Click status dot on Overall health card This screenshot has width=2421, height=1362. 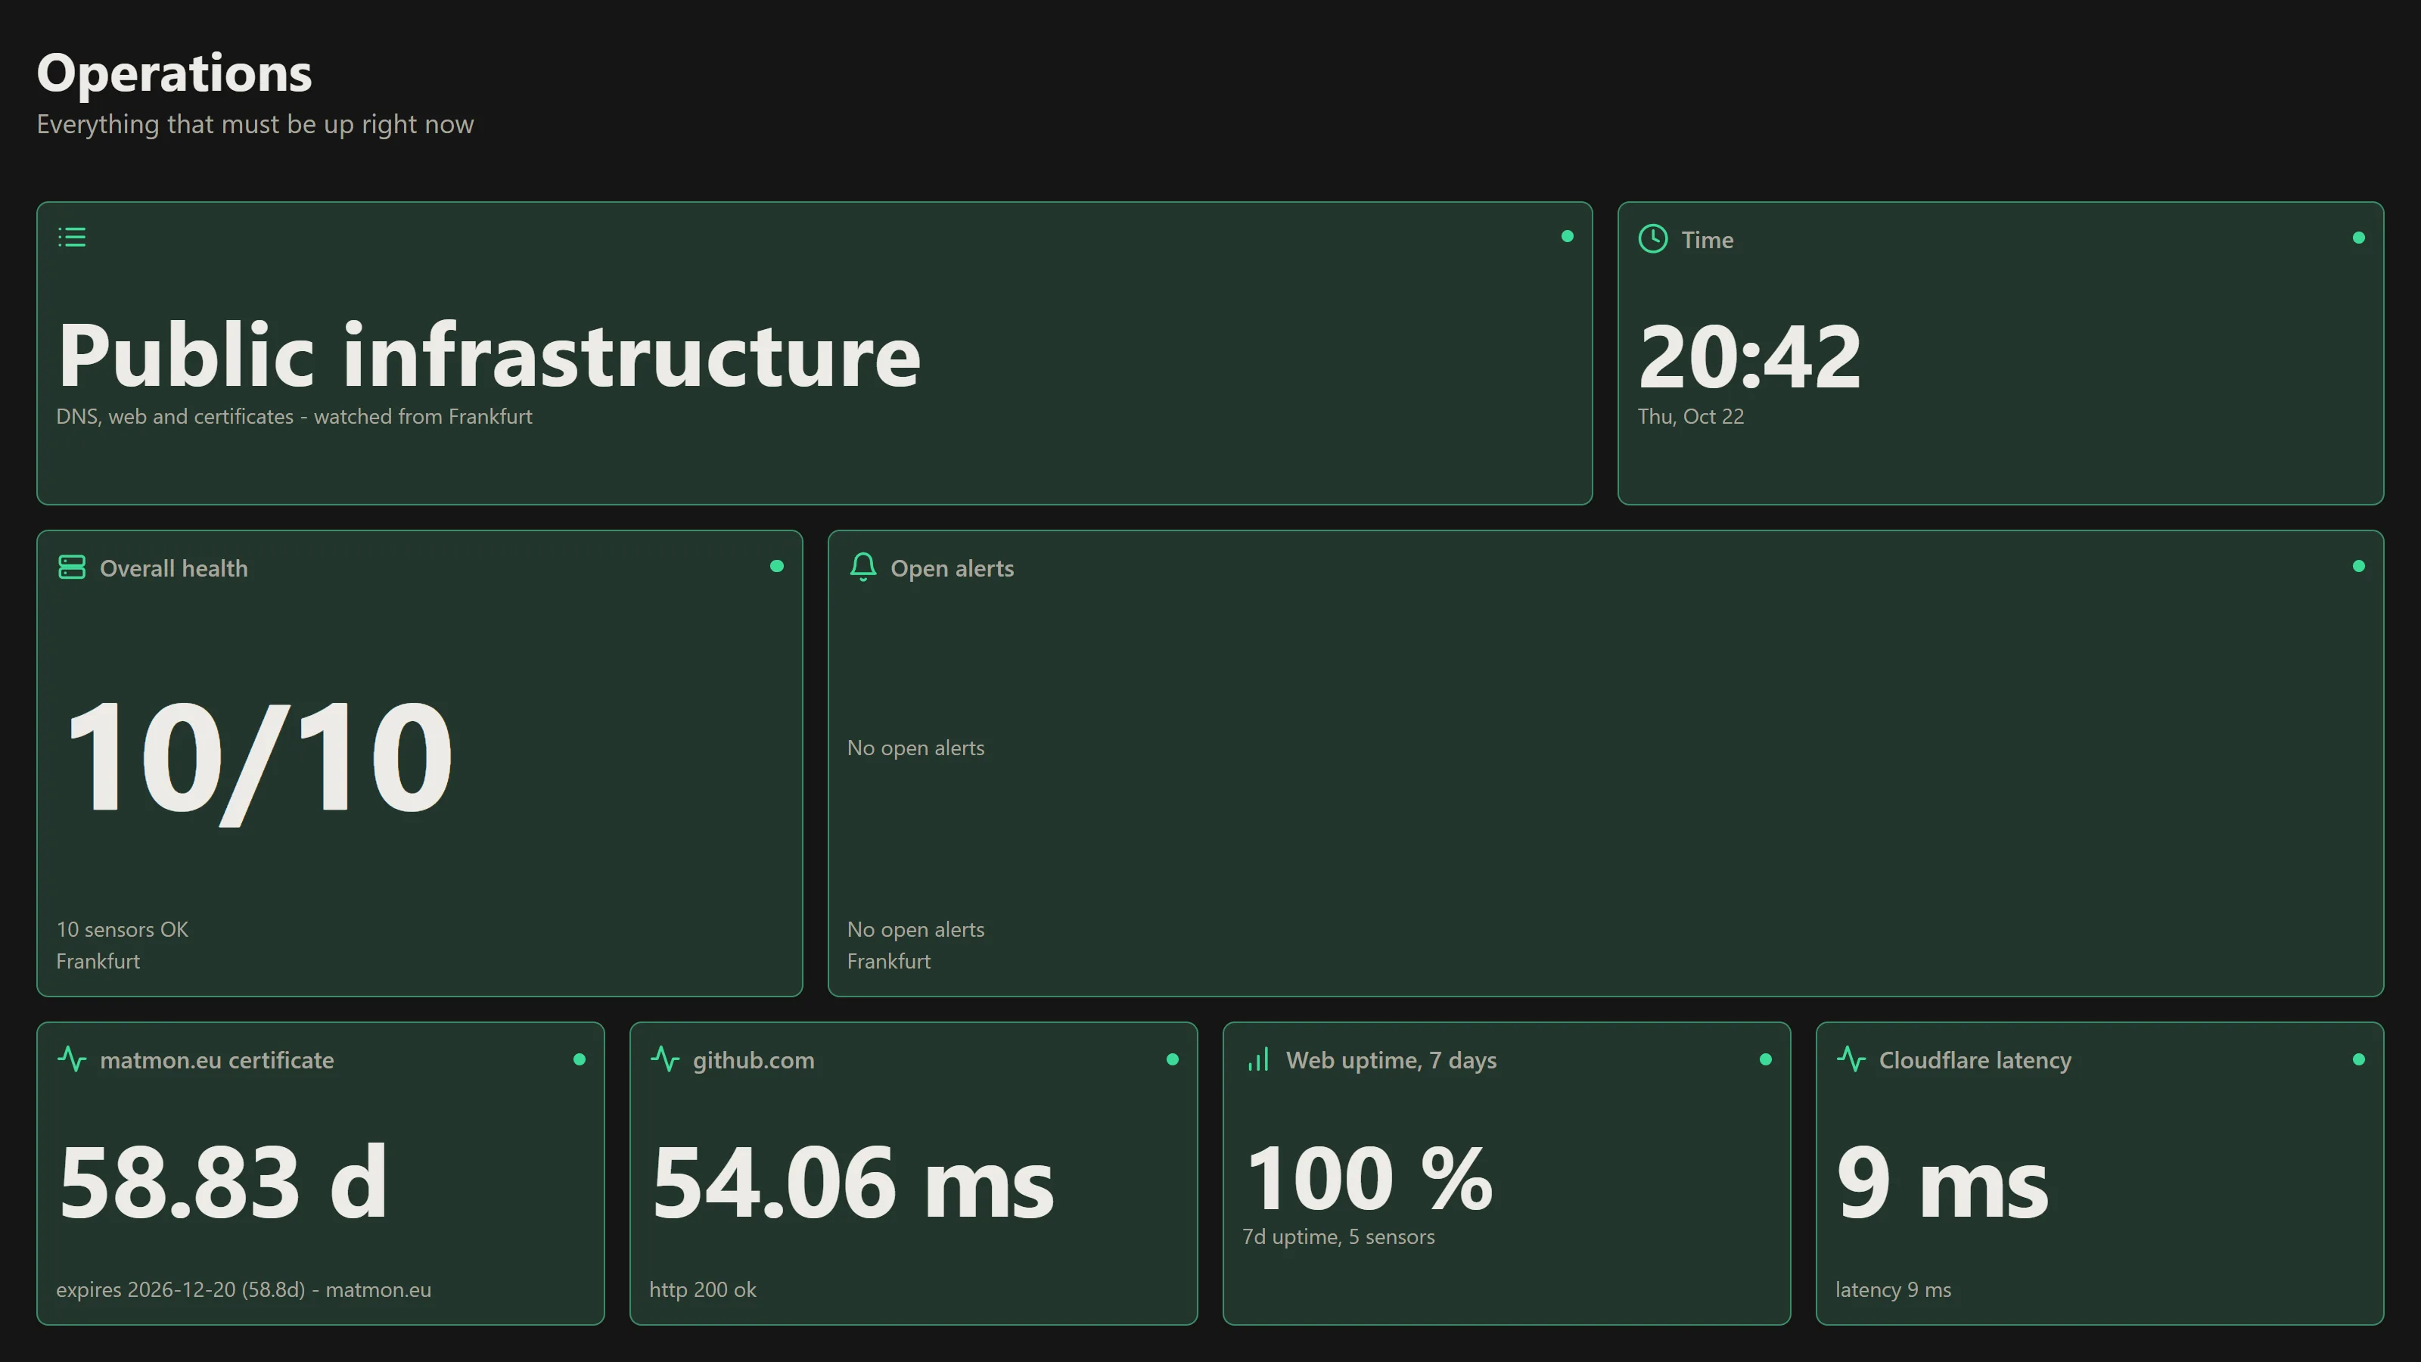tap(776, 566)
